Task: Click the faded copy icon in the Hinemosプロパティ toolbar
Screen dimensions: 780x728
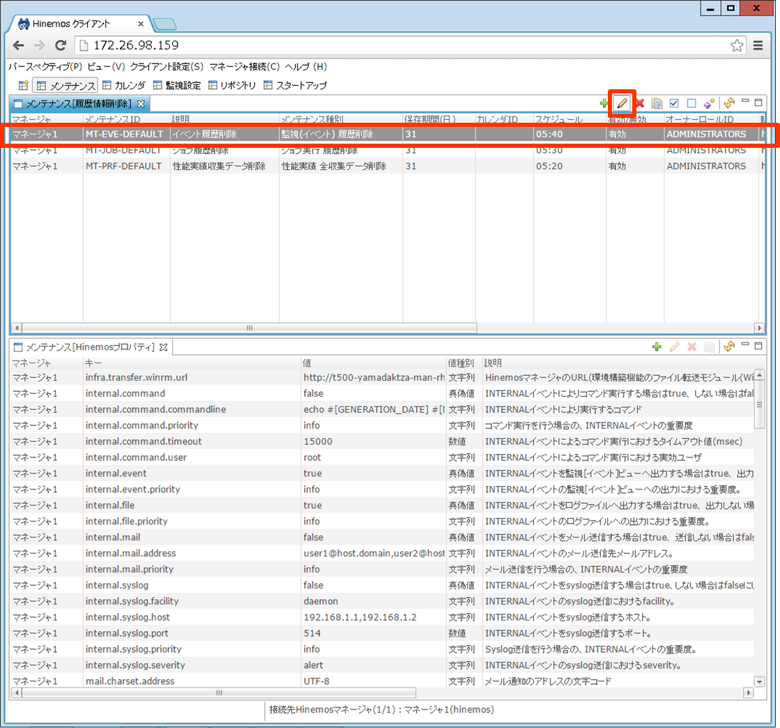Action: [710, 347]
